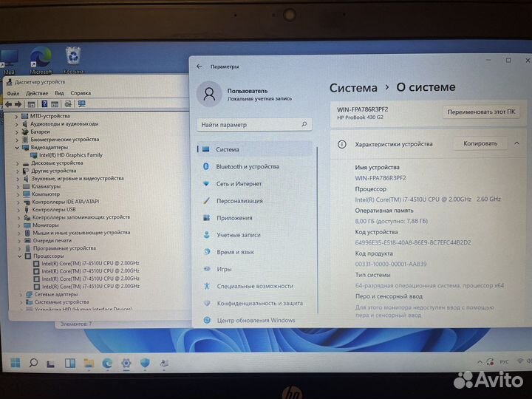Expand Аудиовходы и аудиовыходы node
The height and width of the screenshot is (399, 532).
click(16, 124)
